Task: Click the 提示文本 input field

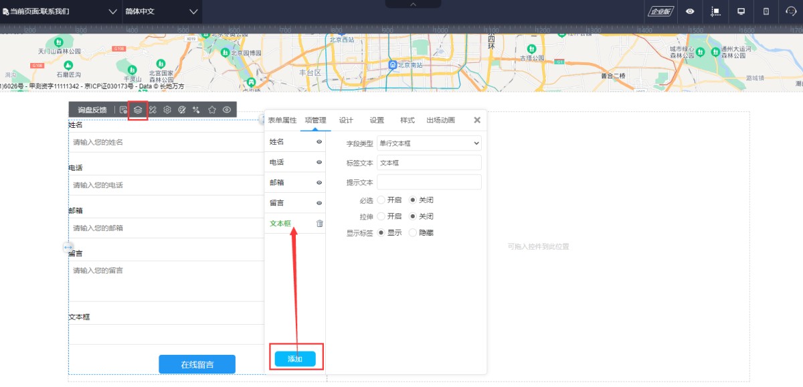Action: 429,182
